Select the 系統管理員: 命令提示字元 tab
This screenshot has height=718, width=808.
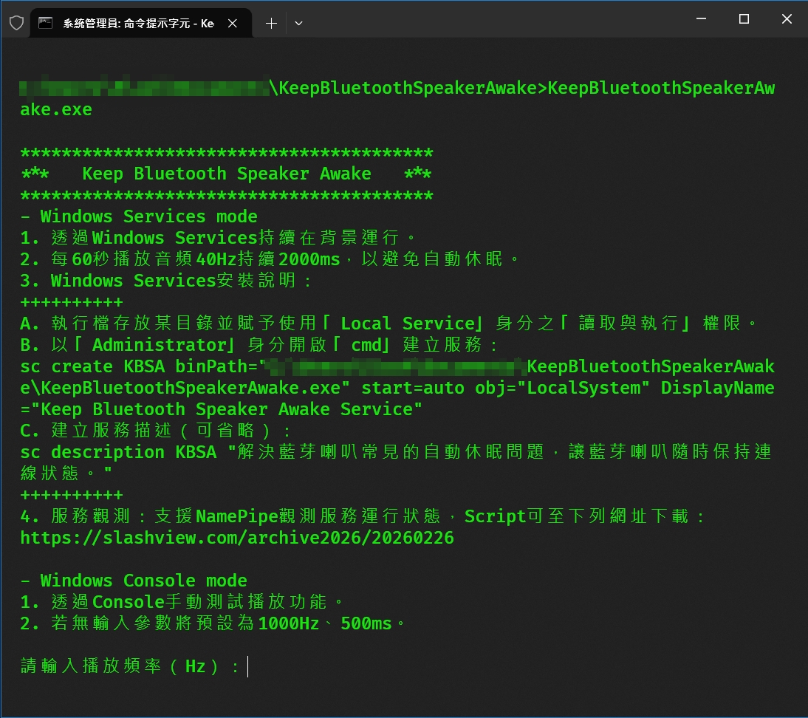(138, 24)
